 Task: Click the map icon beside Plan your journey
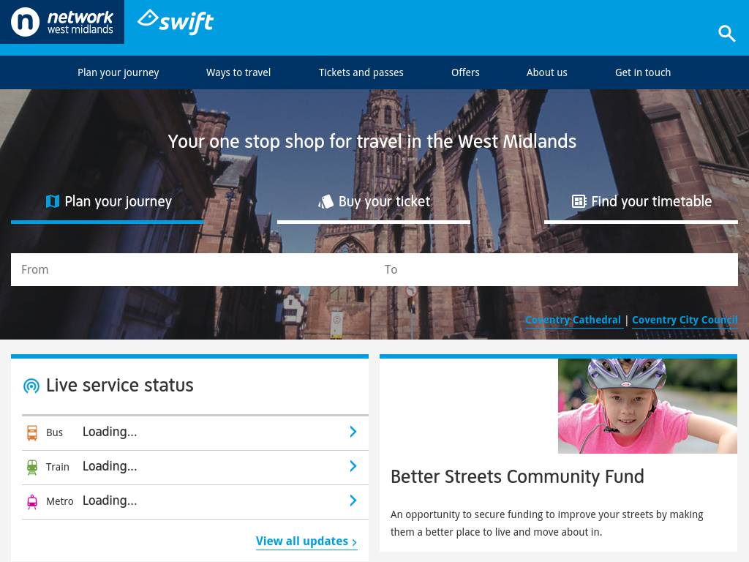tap(53, 201)
